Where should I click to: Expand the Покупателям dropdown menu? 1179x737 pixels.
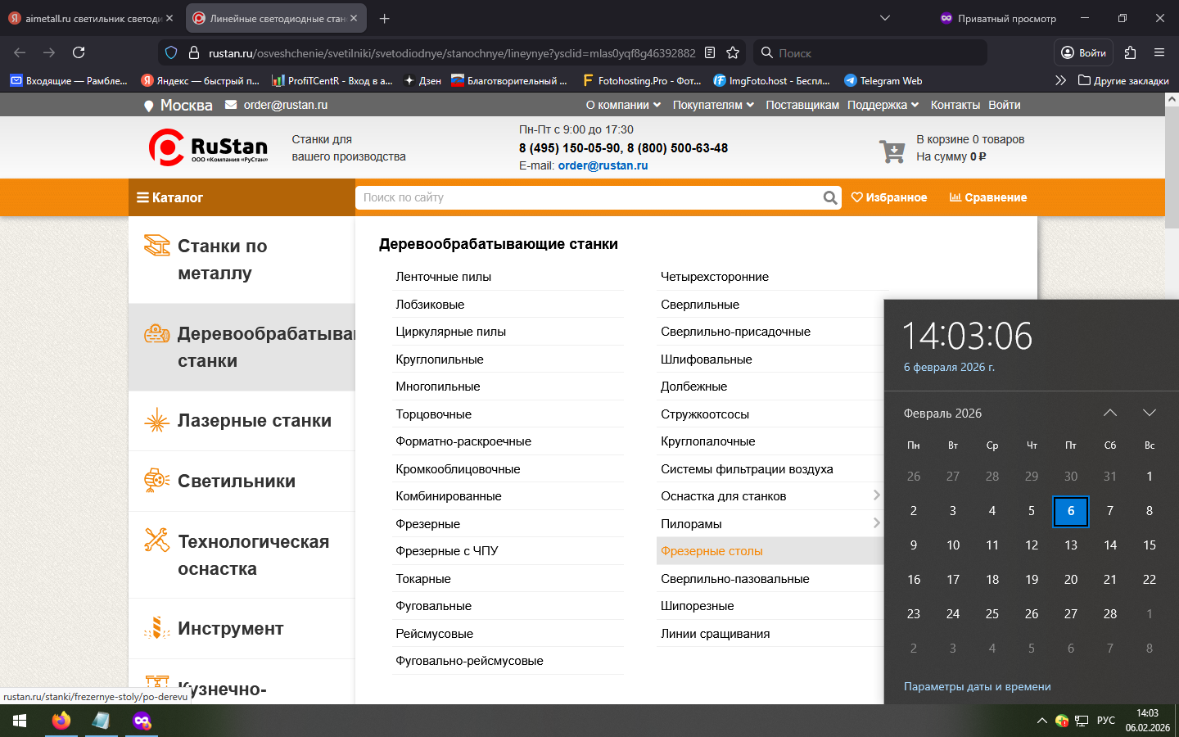[713, 105]
